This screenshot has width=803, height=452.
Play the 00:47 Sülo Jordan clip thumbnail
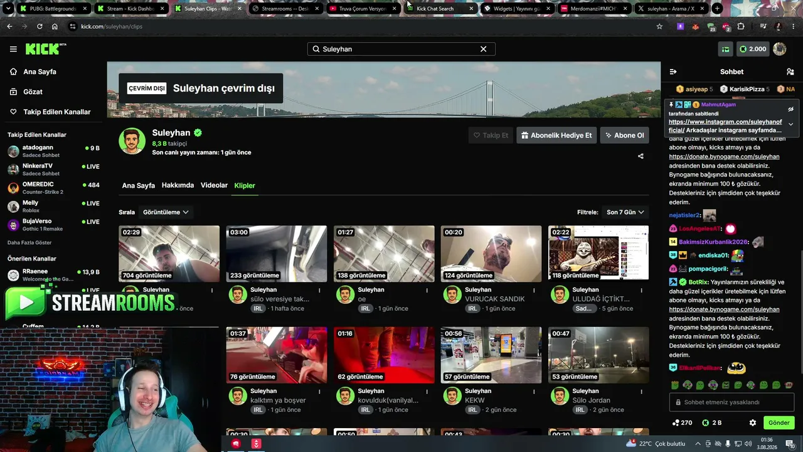(x=598, y=355)
